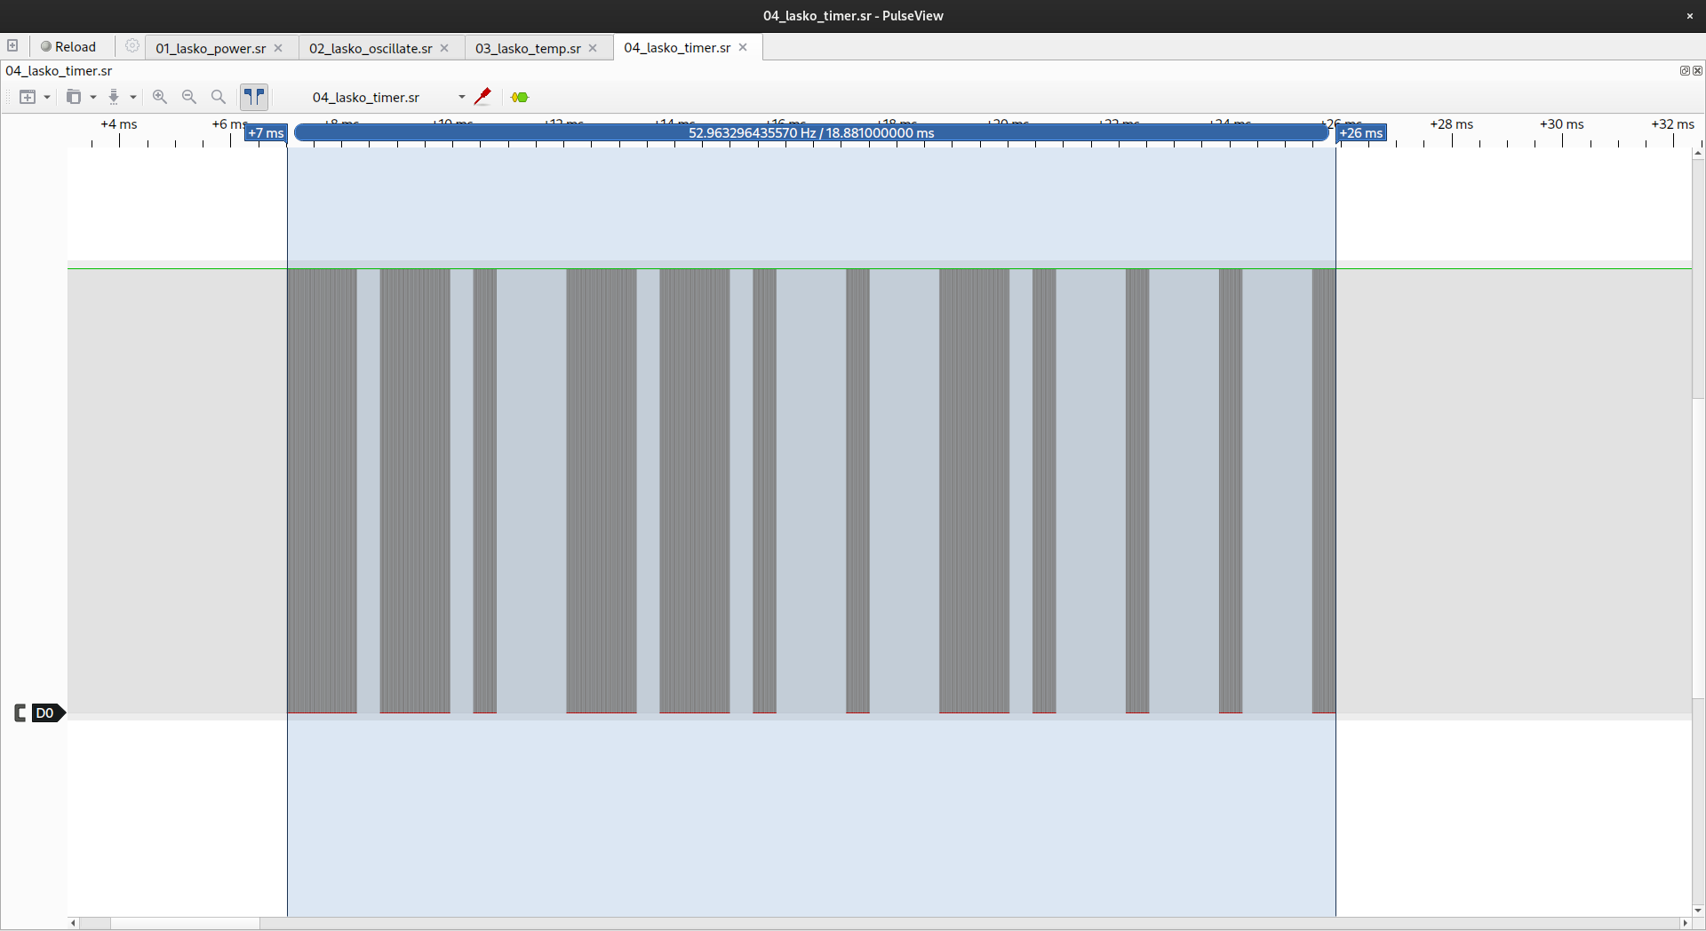The width and height of the screenshot is (1706, 931).
Task: Click the new session icon
Action: (x=12, y=46)
